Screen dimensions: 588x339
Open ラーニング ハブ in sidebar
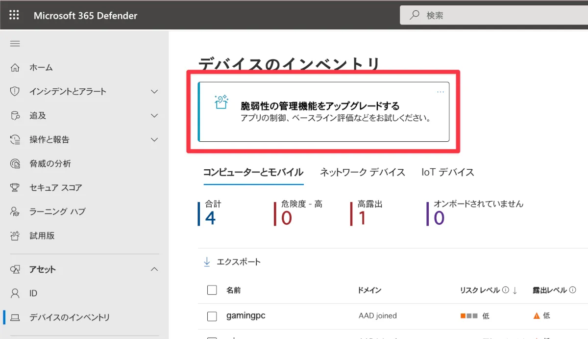[57, 212]
